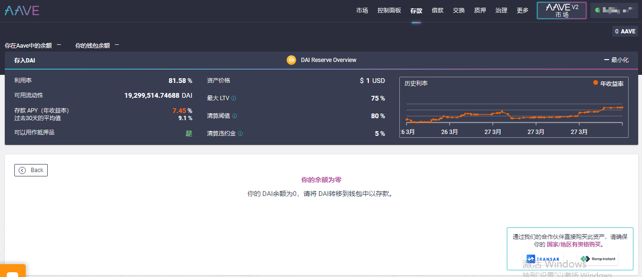Click the 历史利率 chart line
This screenshot has height=277, width=642.
point(514,115)
